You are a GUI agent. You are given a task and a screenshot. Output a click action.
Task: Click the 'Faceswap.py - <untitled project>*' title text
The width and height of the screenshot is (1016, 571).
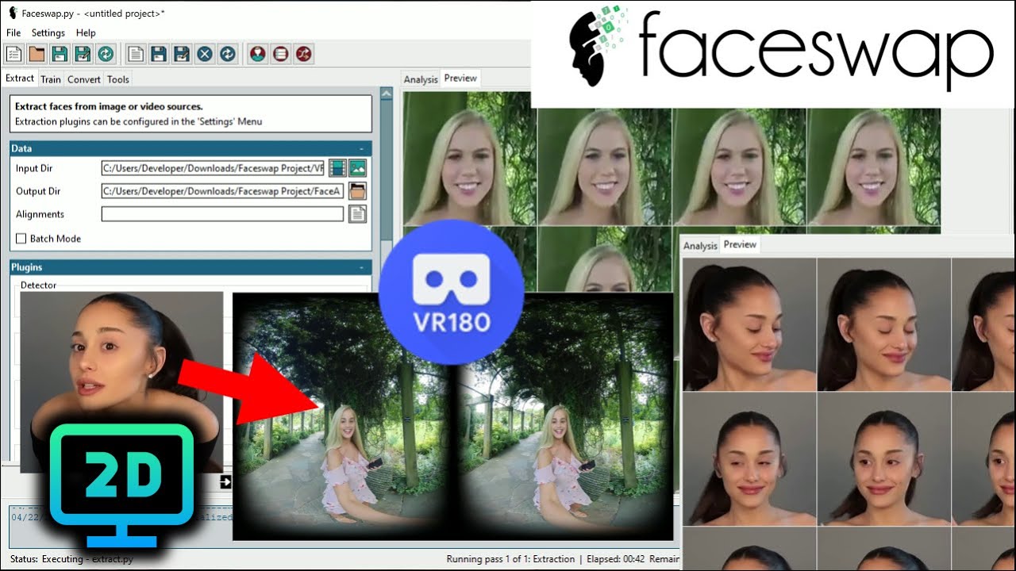pyautogui.click(x=94, y=13)
